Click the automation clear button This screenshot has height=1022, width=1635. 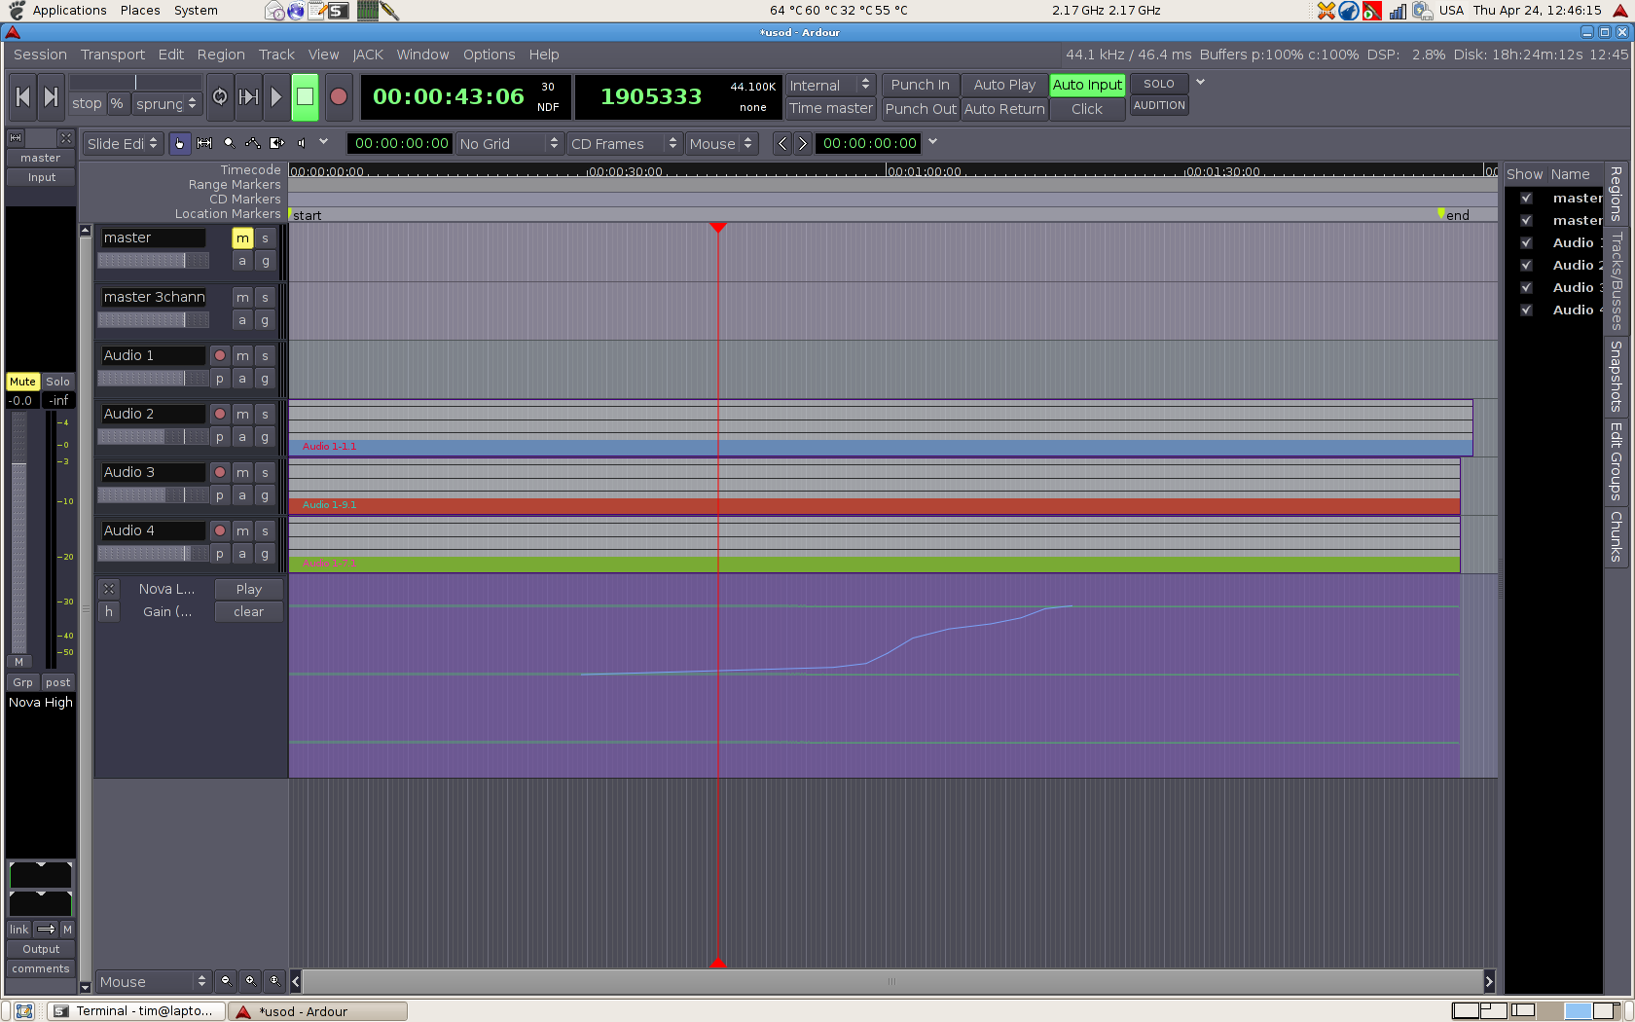coord(248,611)
